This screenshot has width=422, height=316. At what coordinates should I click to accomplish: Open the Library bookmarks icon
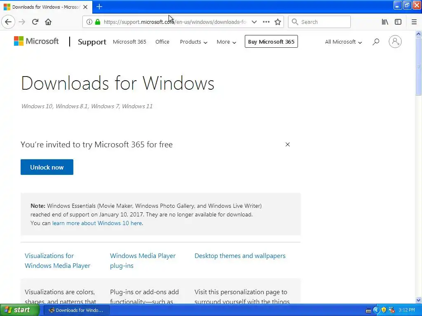point(385,22)
